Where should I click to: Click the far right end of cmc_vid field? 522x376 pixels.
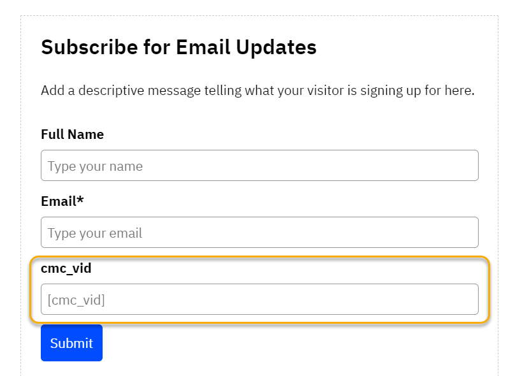pos(468,300)
